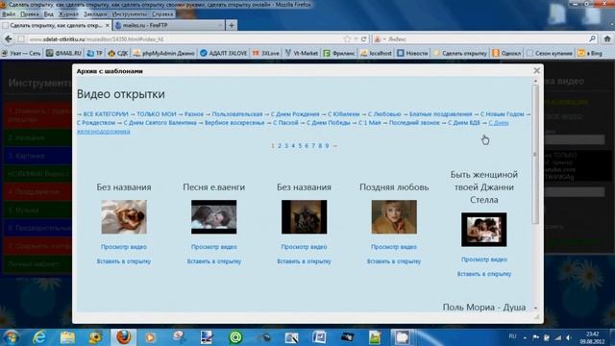
Task: Open the media player taskbar icon
Action: point(151,337)
